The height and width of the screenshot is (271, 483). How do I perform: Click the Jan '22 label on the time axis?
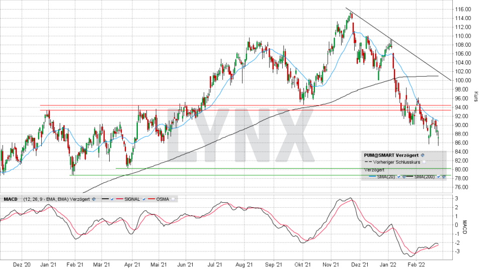click(388, 262)
